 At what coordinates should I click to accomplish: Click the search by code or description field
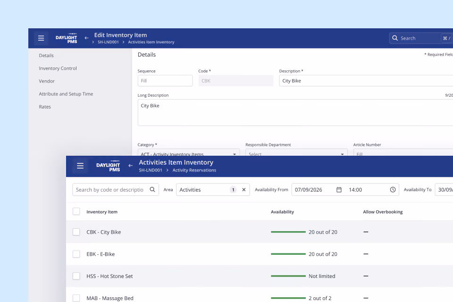pos(116,190)
